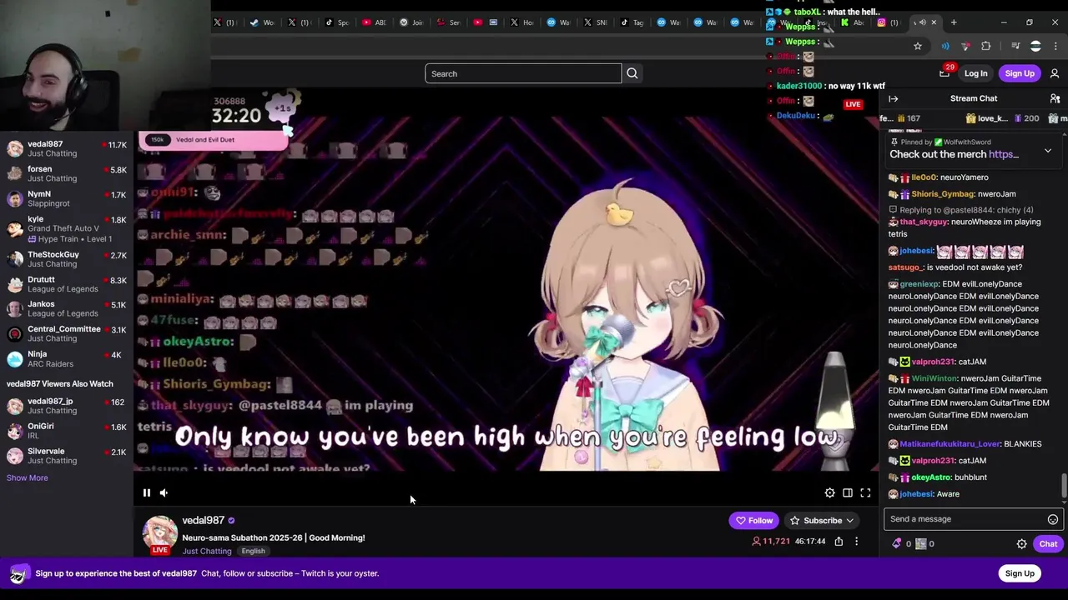The height and width of the screenshot is (600, 1068).
Task: Open a new browser tab
Action: [x=954, y=22]
